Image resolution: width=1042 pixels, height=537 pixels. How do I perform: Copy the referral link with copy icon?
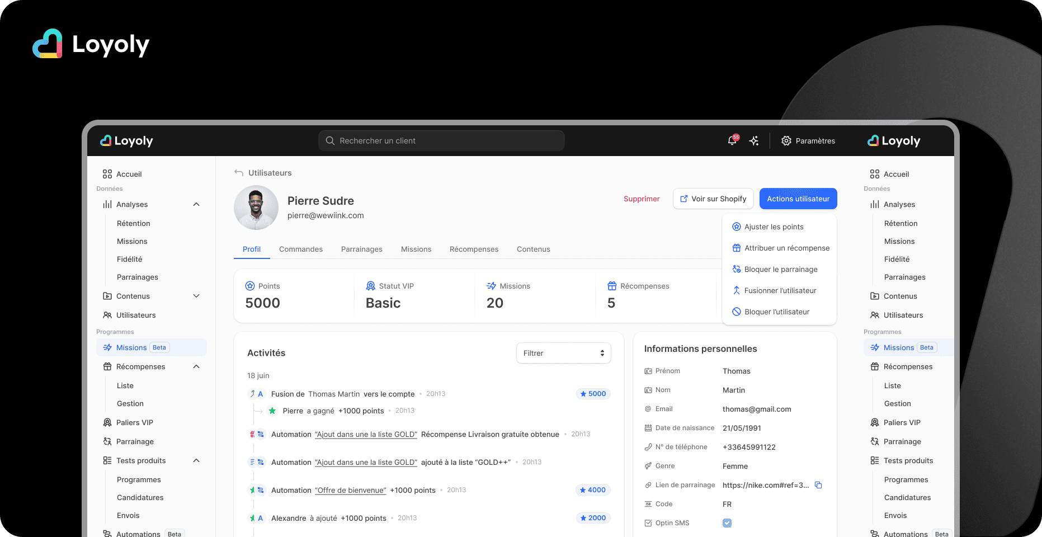(x=818, y=485)
